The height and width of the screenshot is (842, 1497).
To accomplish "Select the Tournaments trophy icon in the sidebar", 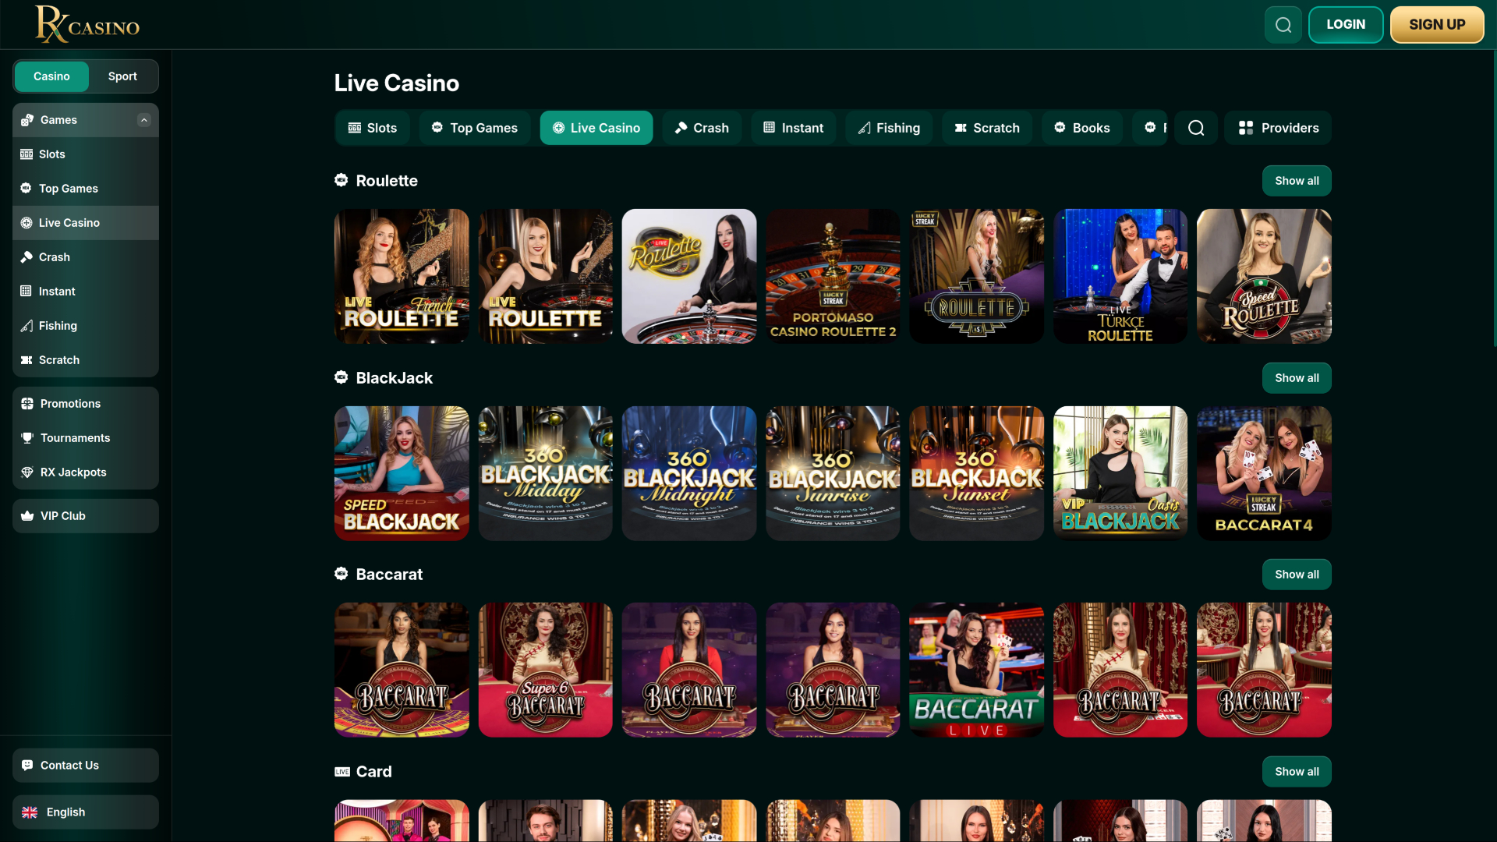I will click(27, 437).
